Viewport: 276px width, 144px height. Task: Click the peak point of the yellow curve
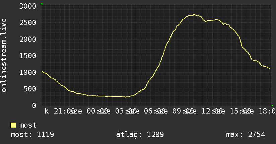194,15
